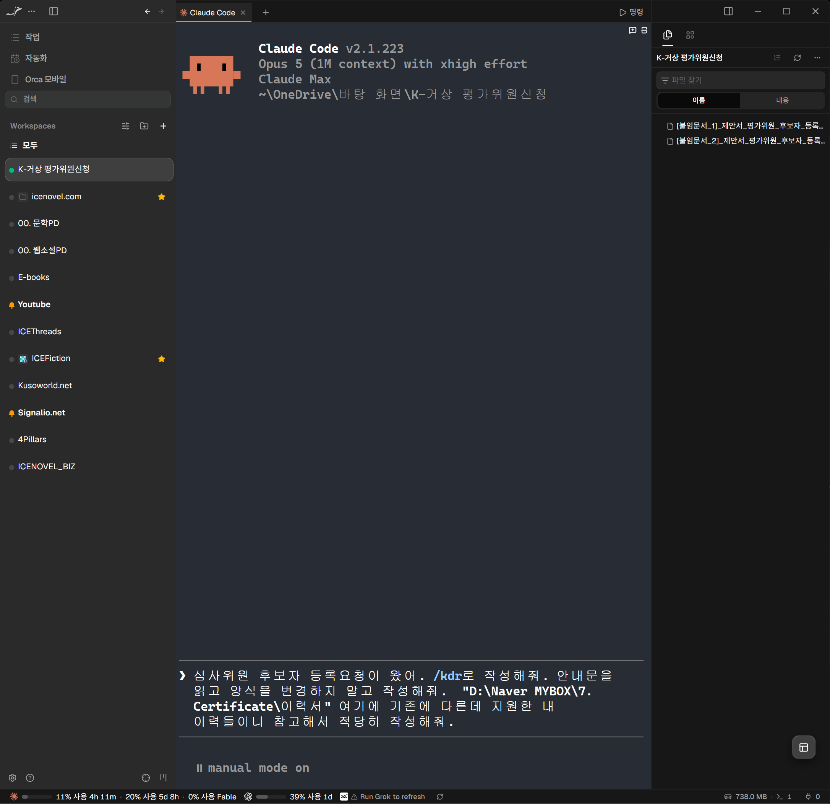
Task: Focus the 파일 찾기 file search field
Action: click(x=740, y=80)
